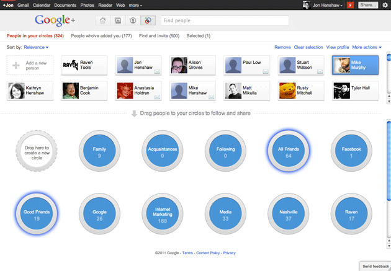Switch to People who've added you tab
The height and width of the screenshot is (271, 391).
click(x=101, y=36)
